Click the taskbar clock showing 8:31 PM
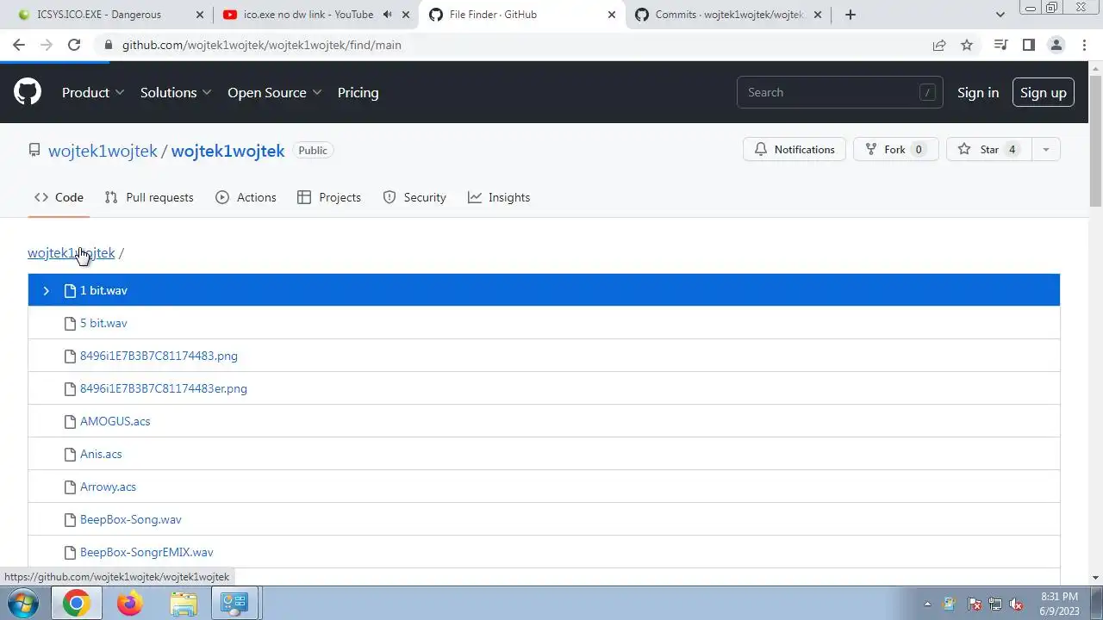This screenshot has height=620, width=1103. [1059, 603]
